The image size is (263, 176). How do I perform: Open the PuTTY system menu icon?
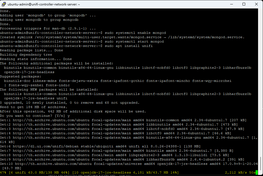tap(4, 4)
